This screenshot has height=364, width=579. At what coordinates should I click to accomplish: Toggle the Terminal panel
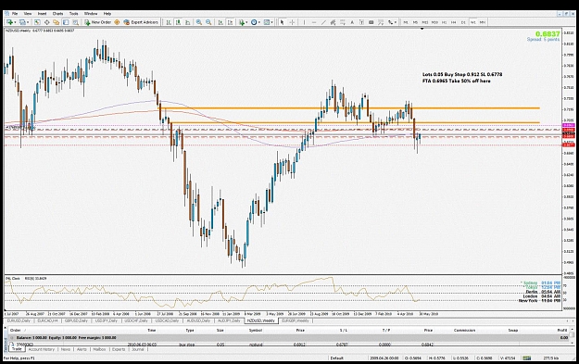coord(66,22)
